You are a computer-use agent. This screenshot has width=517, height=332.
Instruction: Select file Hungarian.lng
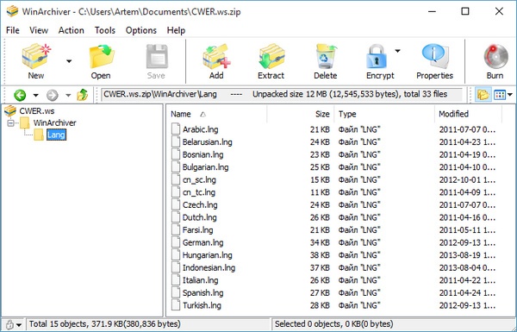207,255
